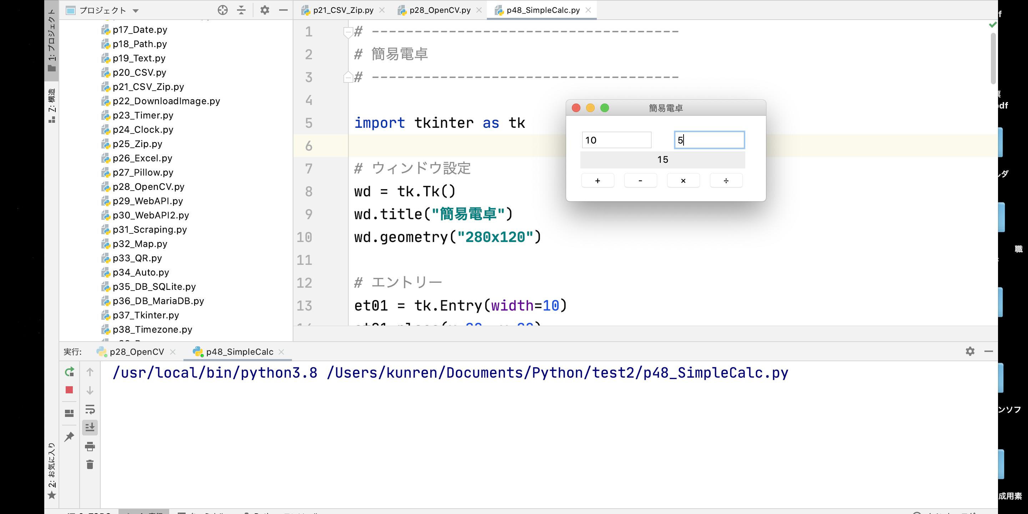The image size is (1028, 514).
Task: Open the プロジェクト view dropdown
Action: [x=136, y=11]
